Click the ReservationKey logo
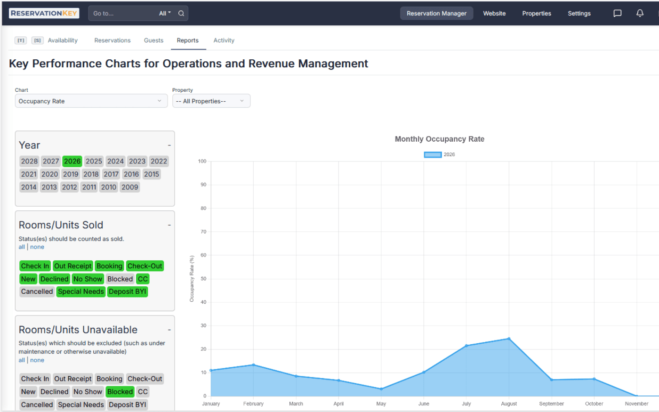659x412 pixels. pos(44,13)
